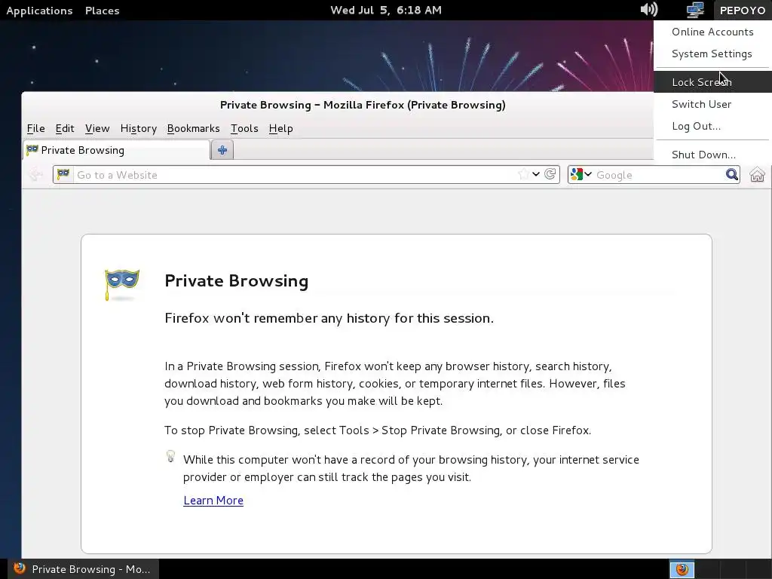The height and width of the screenshot is (579, 772).
Task: Open the Help menu
Action: click(x=280, y=128)
